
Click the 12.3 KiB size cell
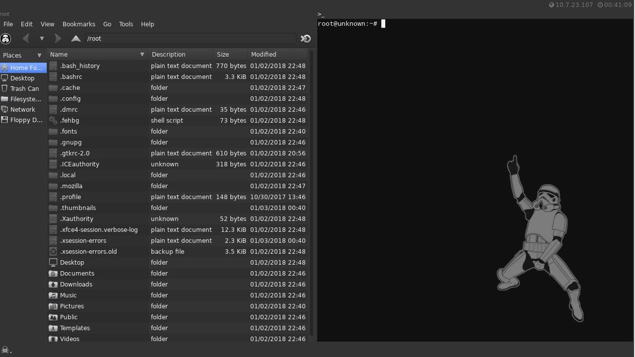[x=234, y=230]
